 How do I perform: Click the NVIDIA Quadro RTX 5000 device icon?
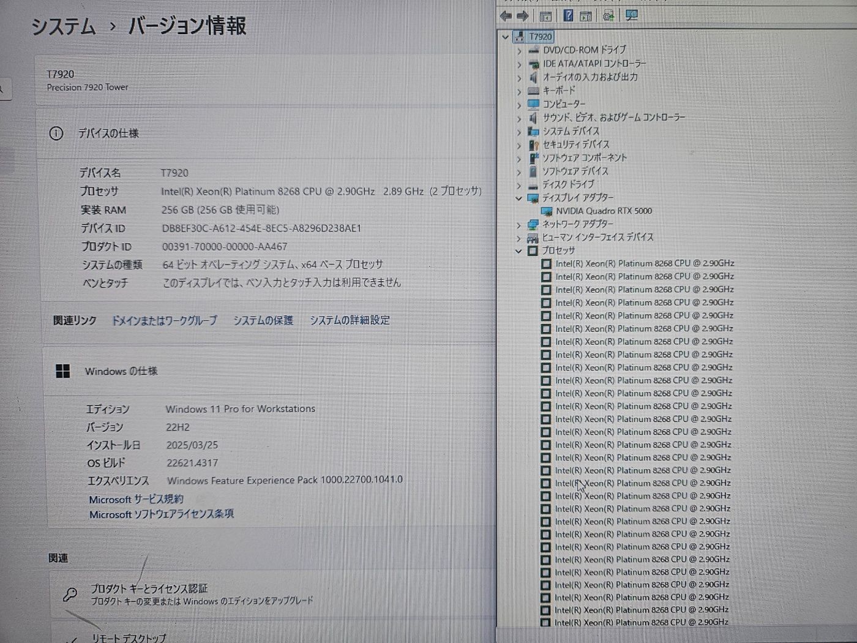(x=547, y=211)
